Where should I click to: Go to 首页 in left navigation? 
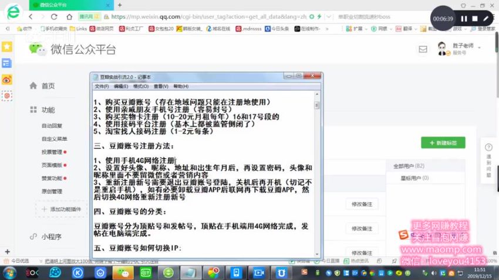click(x=48, y=86)
